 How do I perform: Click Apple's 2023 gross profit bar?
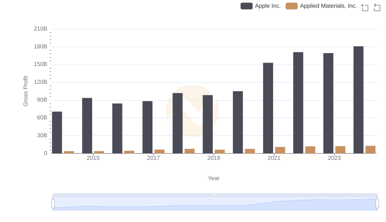tap(329, 103)
